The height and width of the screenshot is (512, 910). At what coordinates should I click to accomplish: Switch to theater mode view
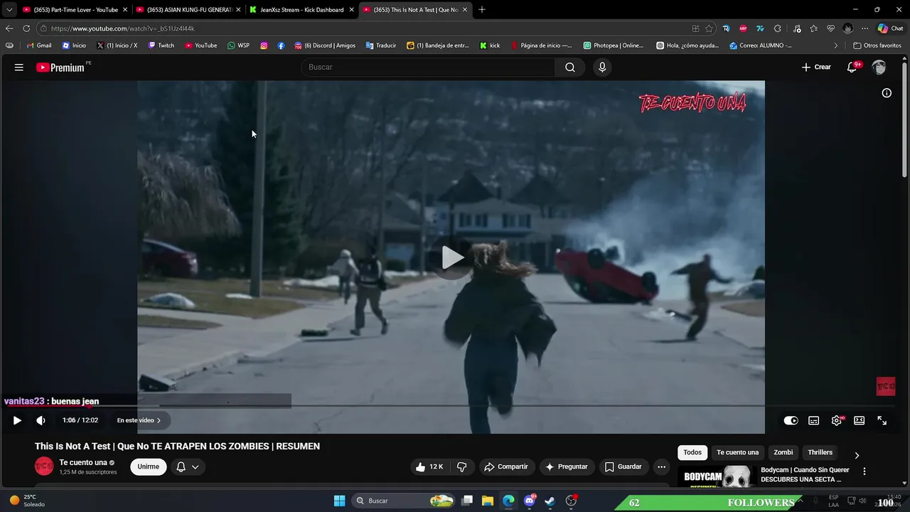[859, 420]
